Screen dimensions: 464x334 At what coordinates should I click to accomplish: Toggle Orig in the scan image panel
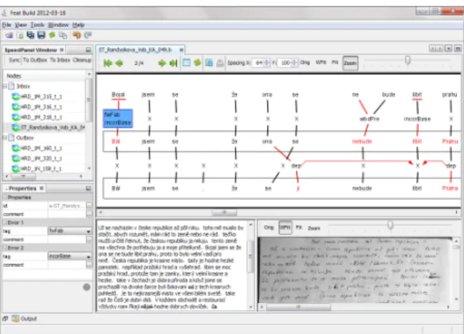(x=269, y=227)
